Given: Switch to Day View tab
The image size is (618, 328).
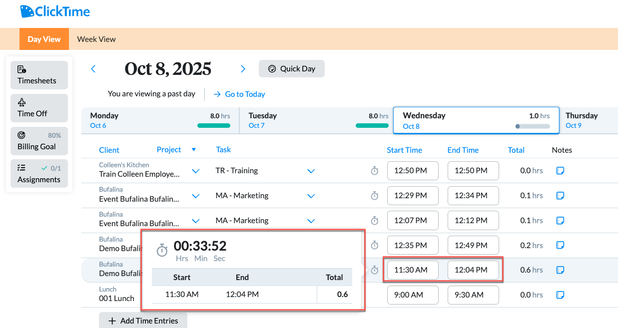Looking at the screenshot, I should click(44, 39).
